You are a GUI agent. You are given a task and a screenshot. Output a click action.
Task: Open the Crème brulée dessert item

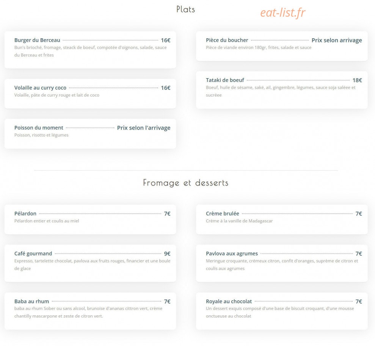click(x=282, y=219)
